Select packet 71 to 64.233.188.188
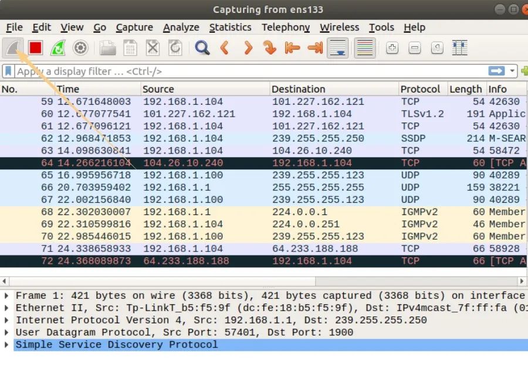 point(263,249)
